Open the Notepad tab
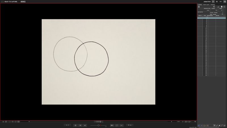Screen dimensions: 227x128 pyautogui.click(x=213, y=5)
